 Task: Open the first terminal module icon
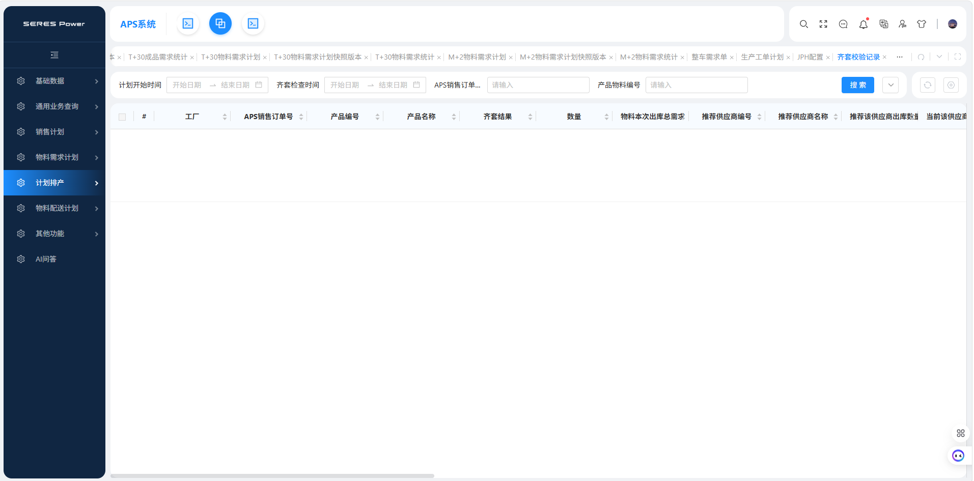click(x=188, y=23)
